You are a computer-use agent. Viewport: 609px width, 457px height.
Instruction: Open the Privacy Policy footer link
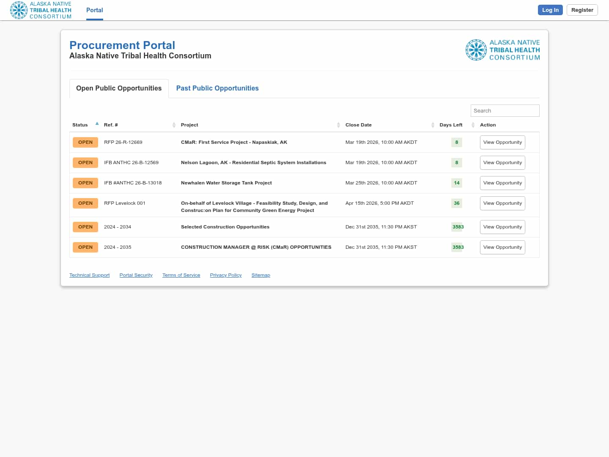click(226, 275)
